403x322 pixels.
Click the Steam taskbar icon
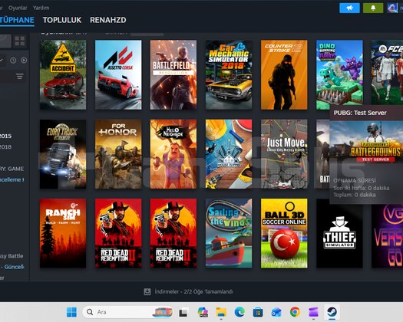pos(332,312)
